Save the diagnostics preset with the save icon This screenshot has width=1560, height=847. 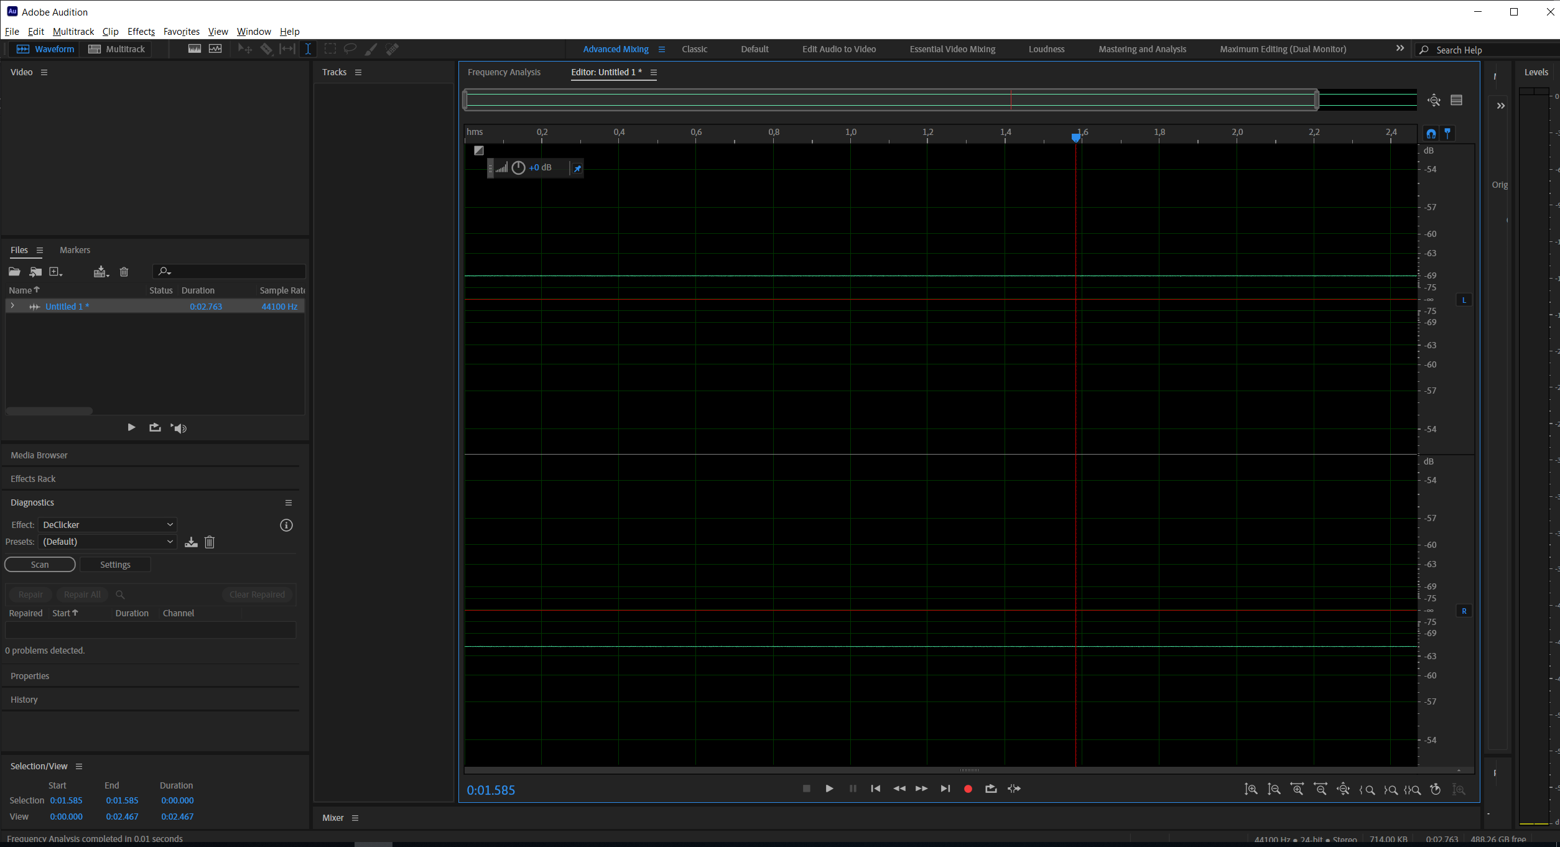click(191, 542)
